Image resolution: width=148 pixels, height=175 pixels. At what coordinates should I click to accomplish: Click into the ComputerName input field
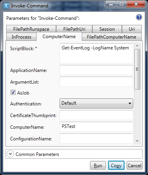96,127
